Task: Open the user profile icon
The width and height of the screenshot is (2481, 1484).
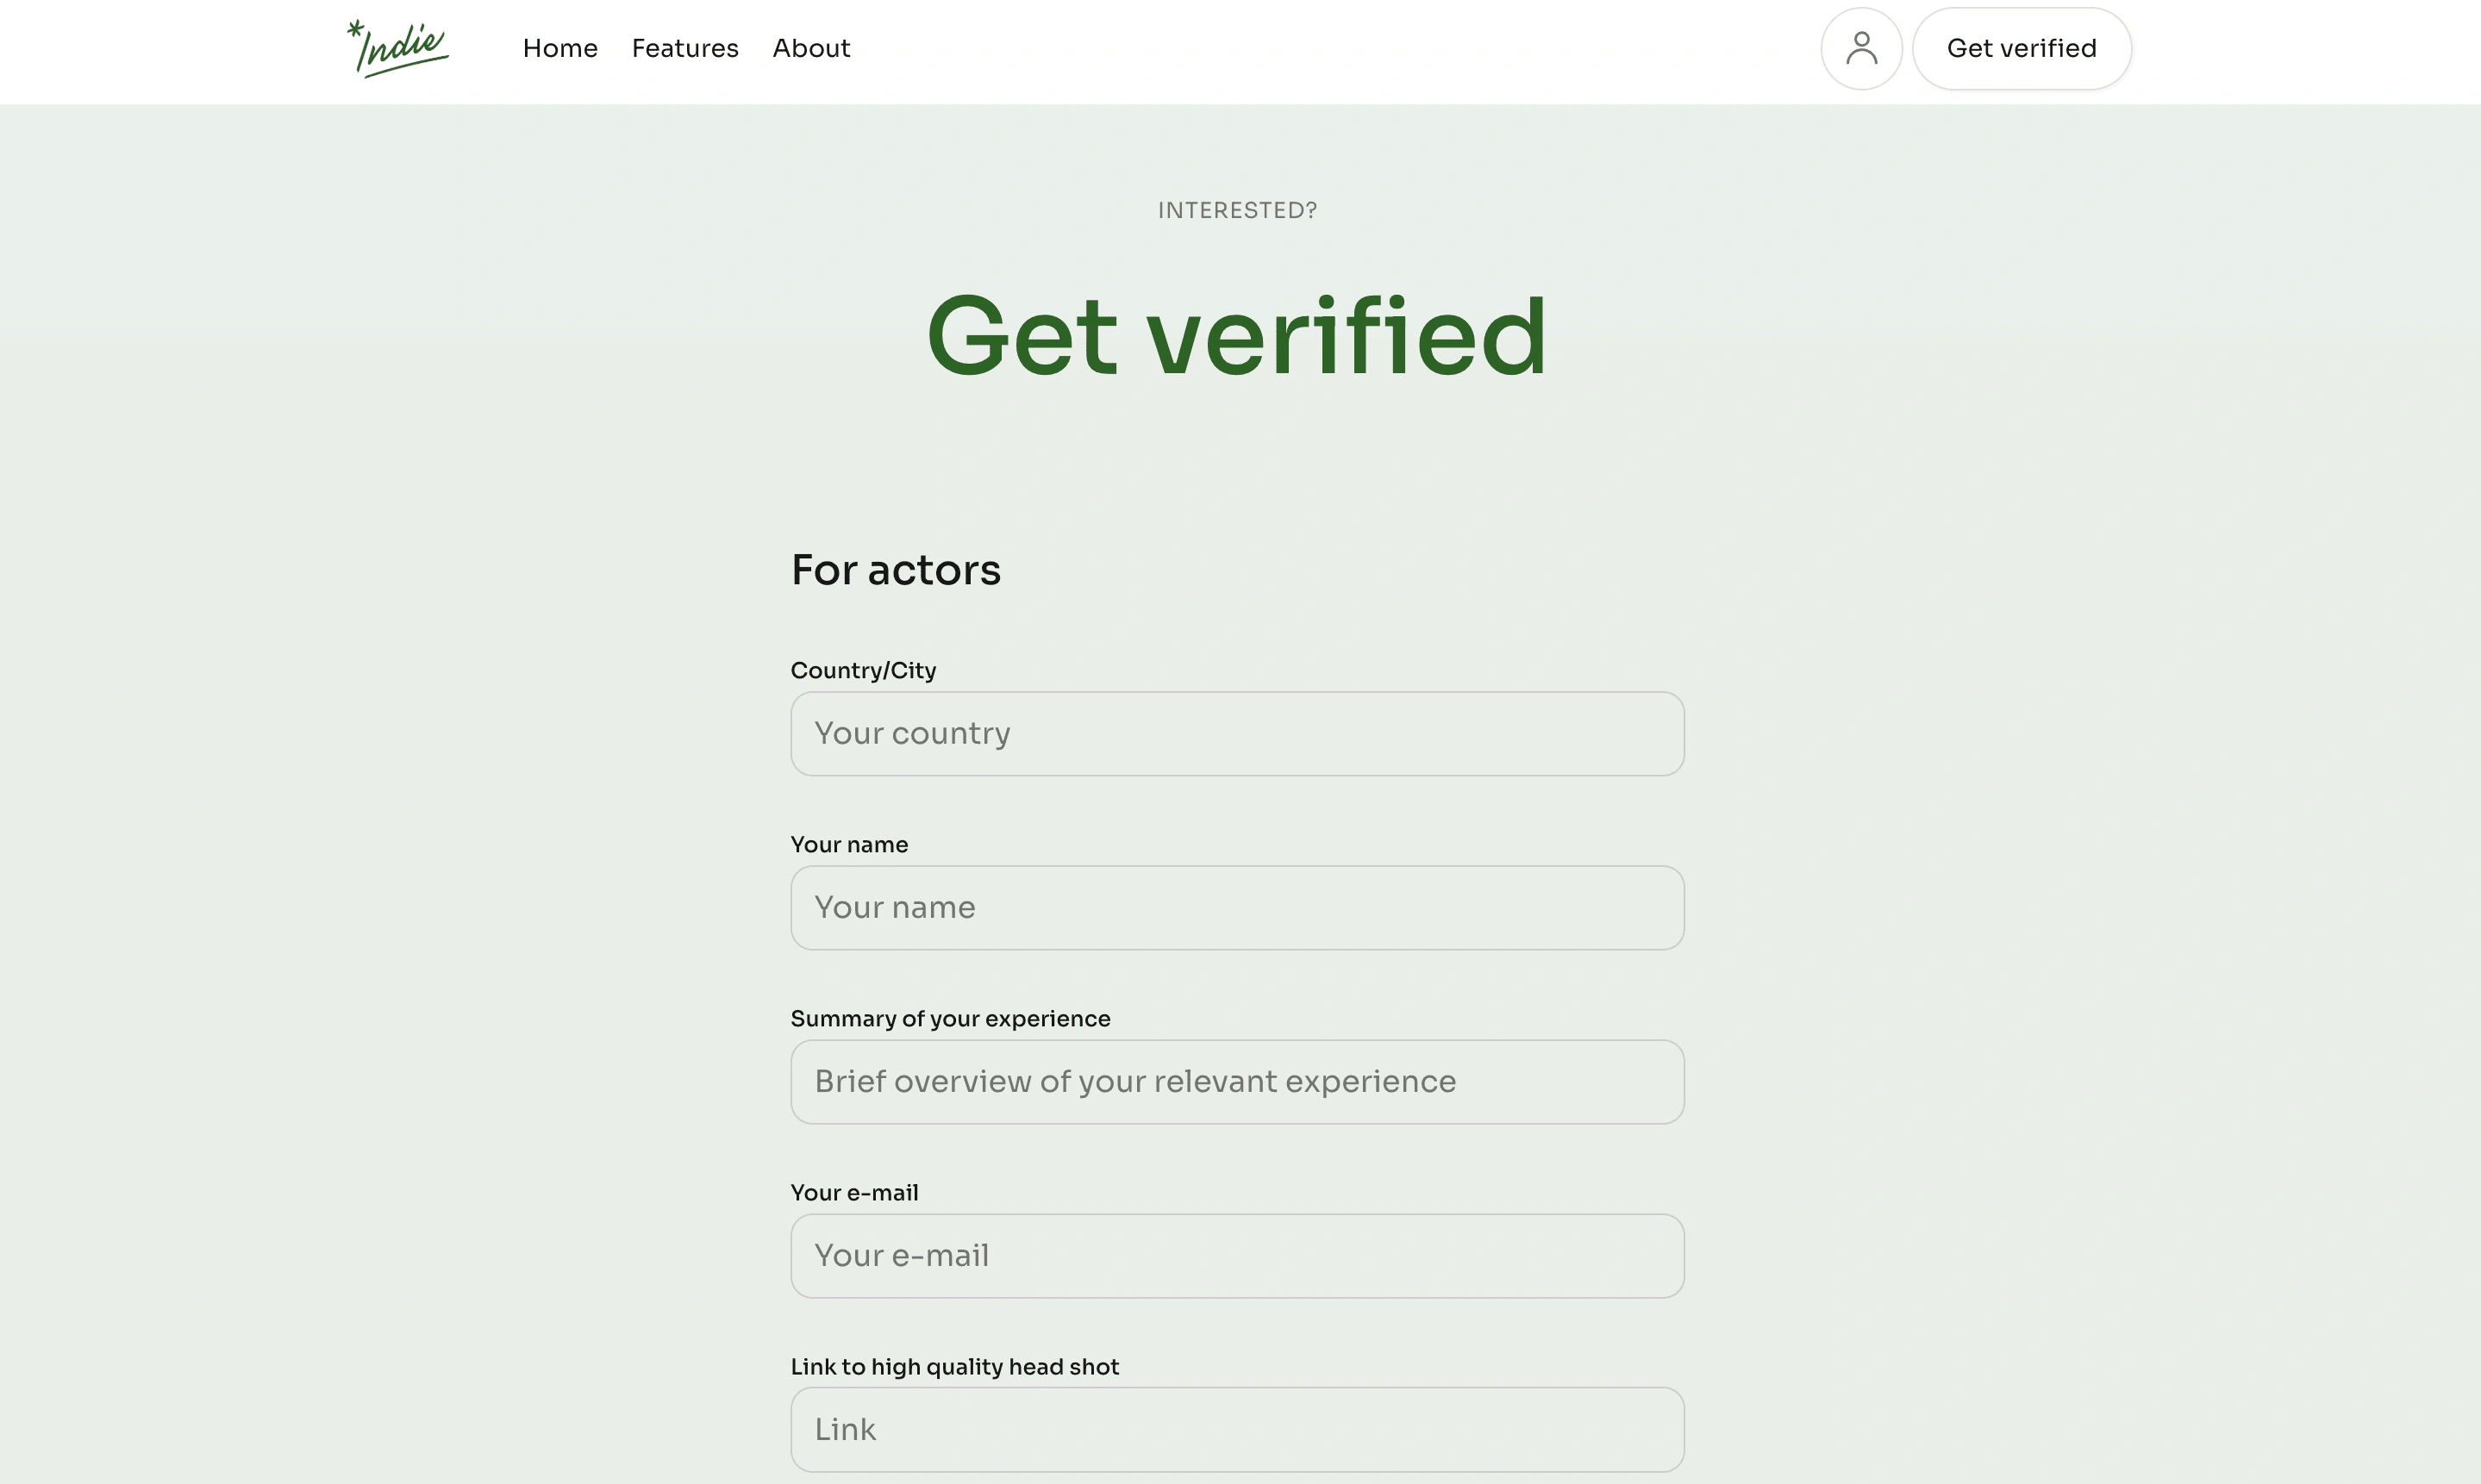Action: click(1860, 48)
